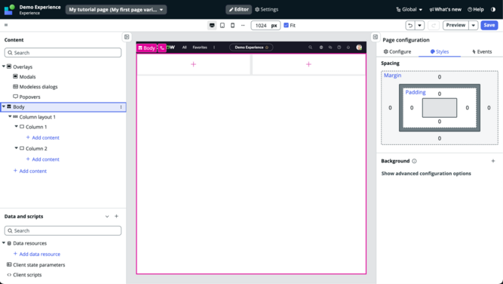Screen dimensions: 503x284
Task: Click the chat icon in preview header
Action: tap(330, 48)
